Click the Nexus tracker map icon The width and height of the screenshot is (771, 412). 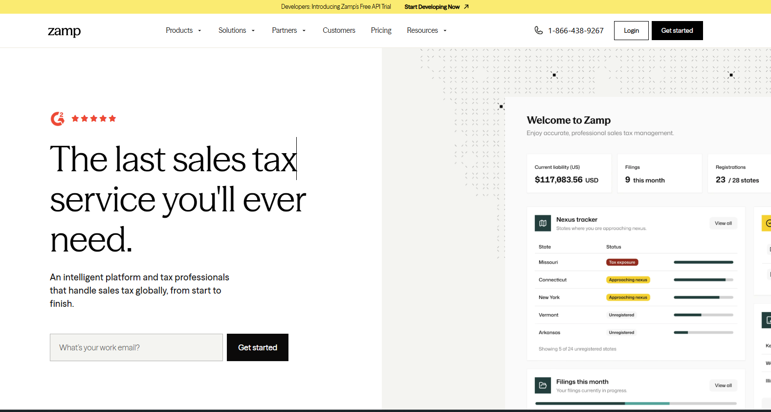tap(543, 223)
